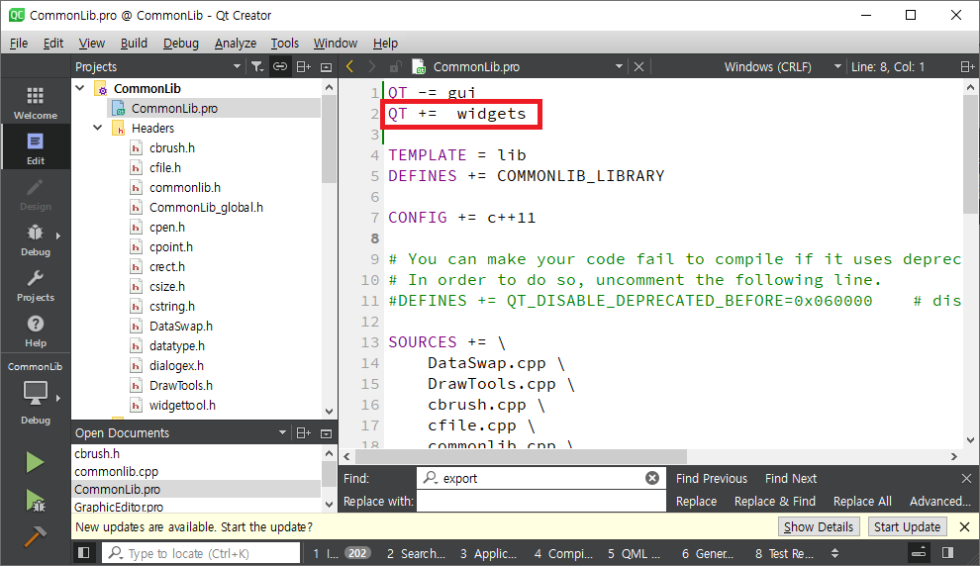
Task: Open commonlib.cpp from Open Documents
Action: tap(116, 472)
